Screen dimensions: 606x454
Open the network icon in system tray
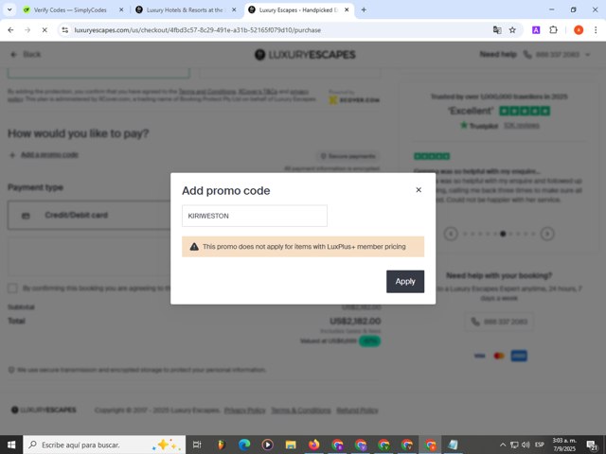point(514,445)
